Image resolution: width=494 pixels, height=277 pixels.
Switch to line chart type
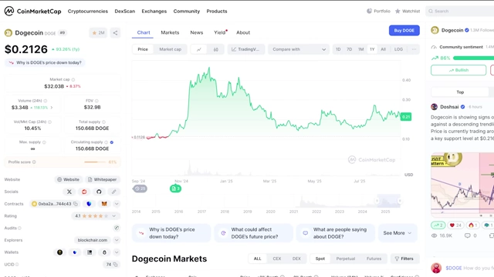pos(199,49)
